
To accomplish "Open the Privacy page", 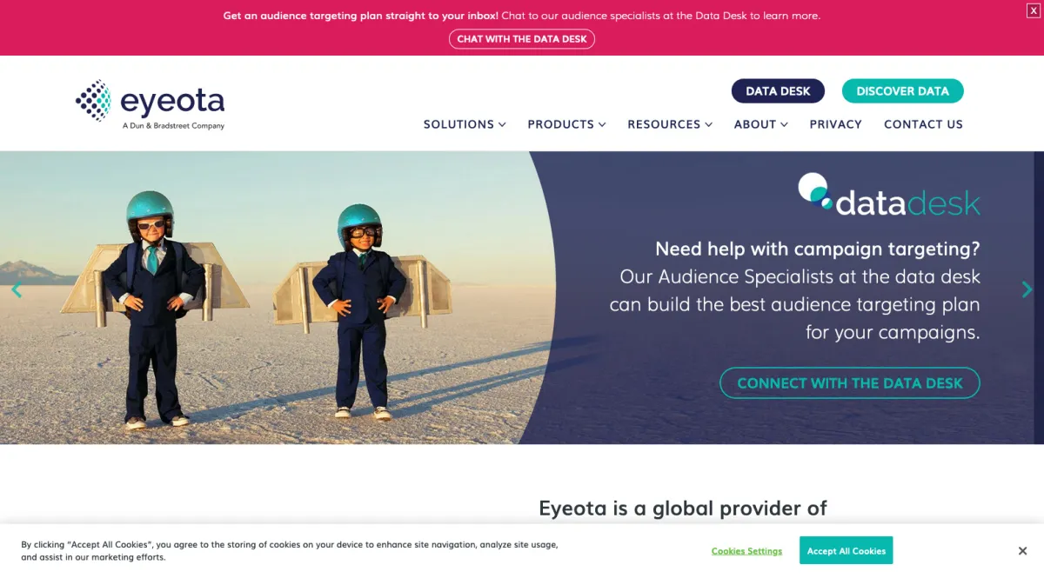I will 835,124.
